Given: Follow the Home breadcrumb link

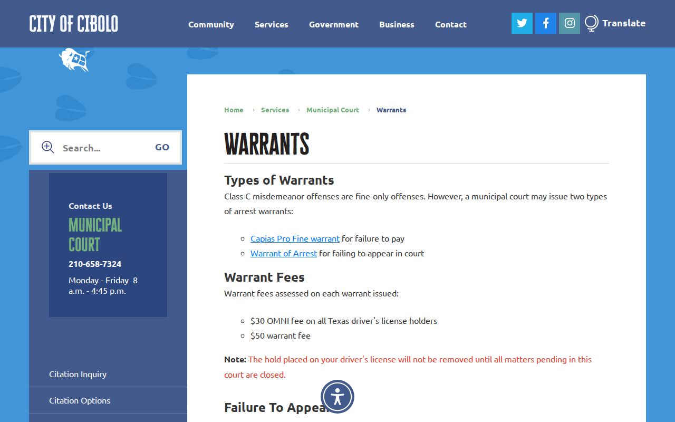Looking at the screenshot, I should [234, 110].
